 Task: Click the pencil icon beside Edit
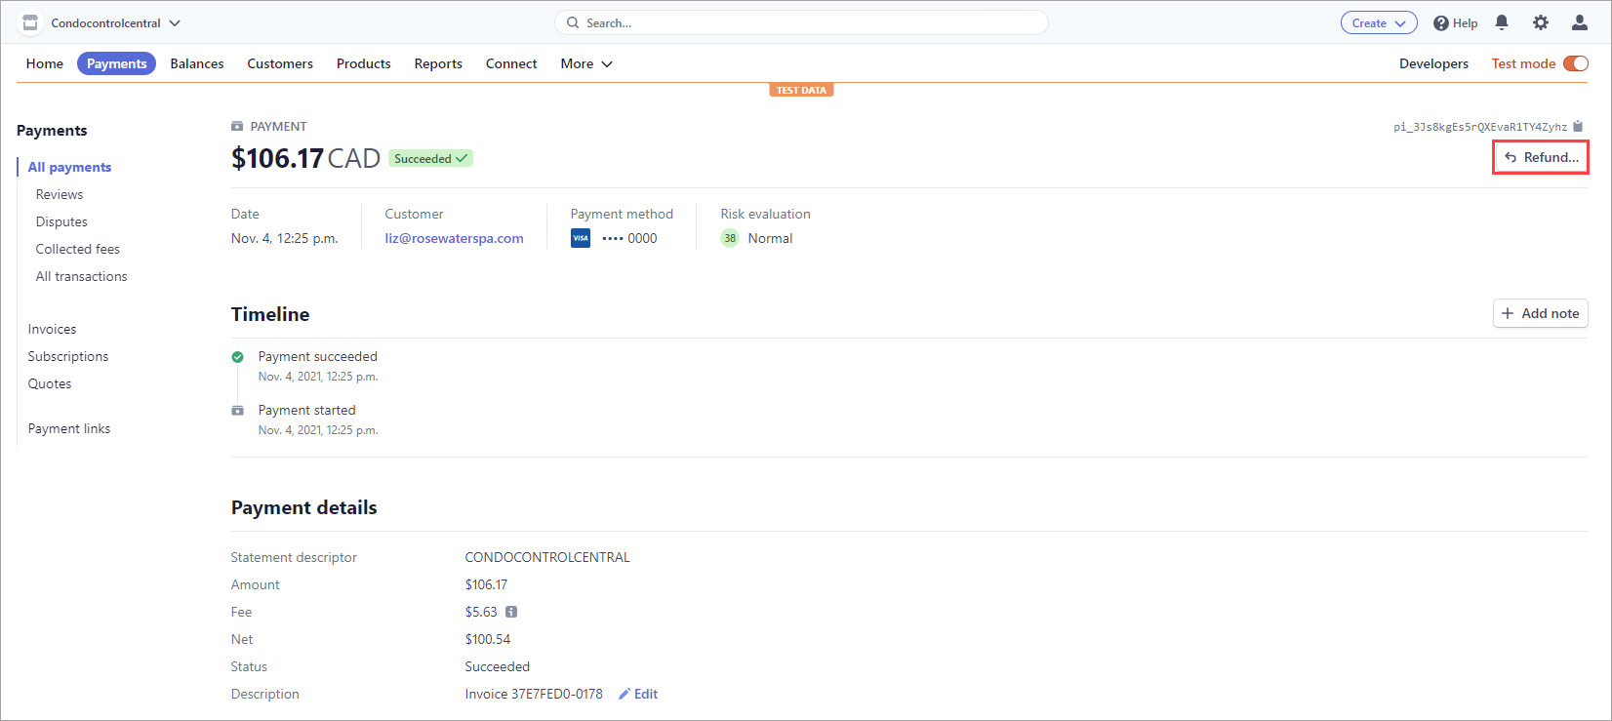tap(625, 694)
